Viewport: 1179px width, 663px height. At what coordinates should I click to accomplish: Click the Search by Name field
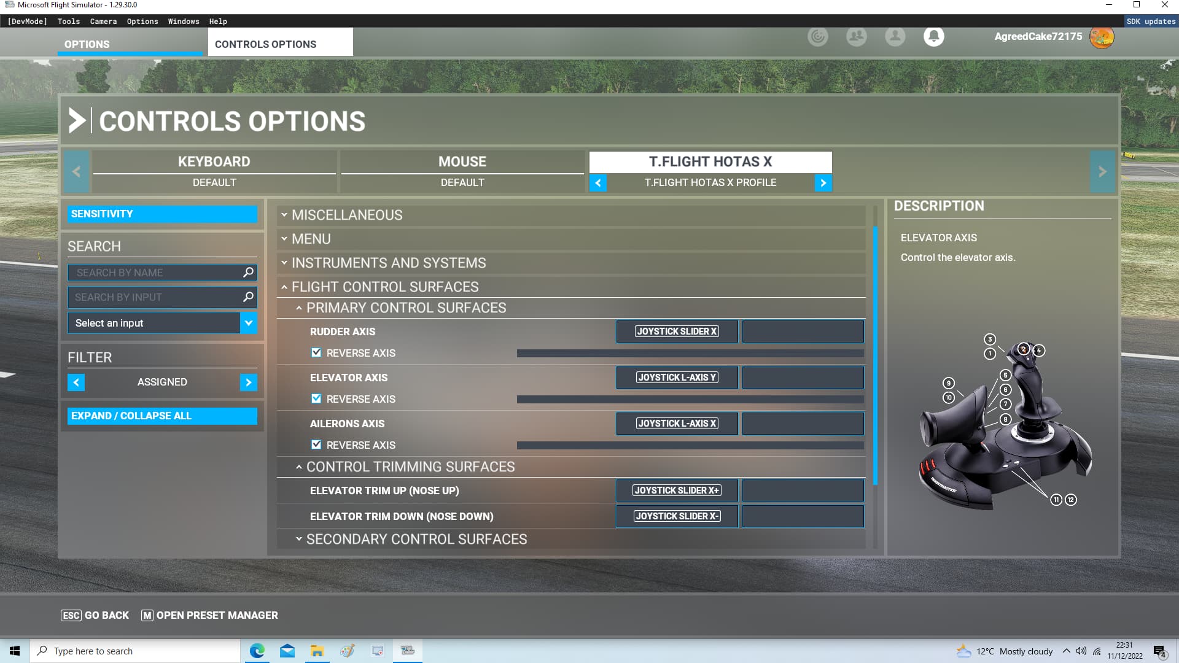(x=154, y=273)
